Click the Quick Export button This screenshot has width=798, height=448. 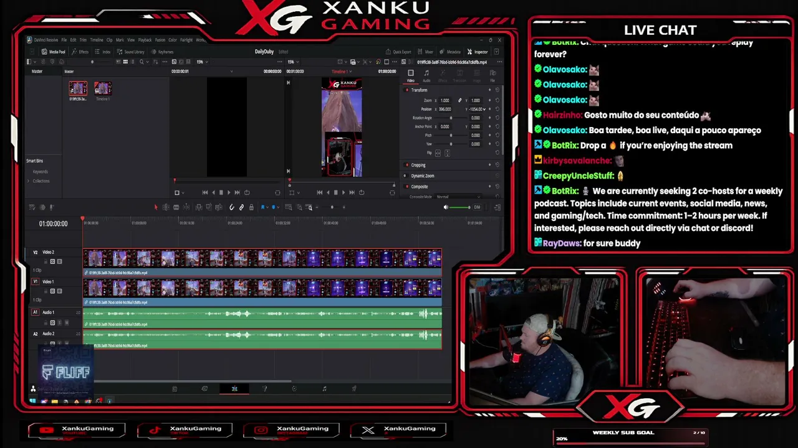(398, 52)
